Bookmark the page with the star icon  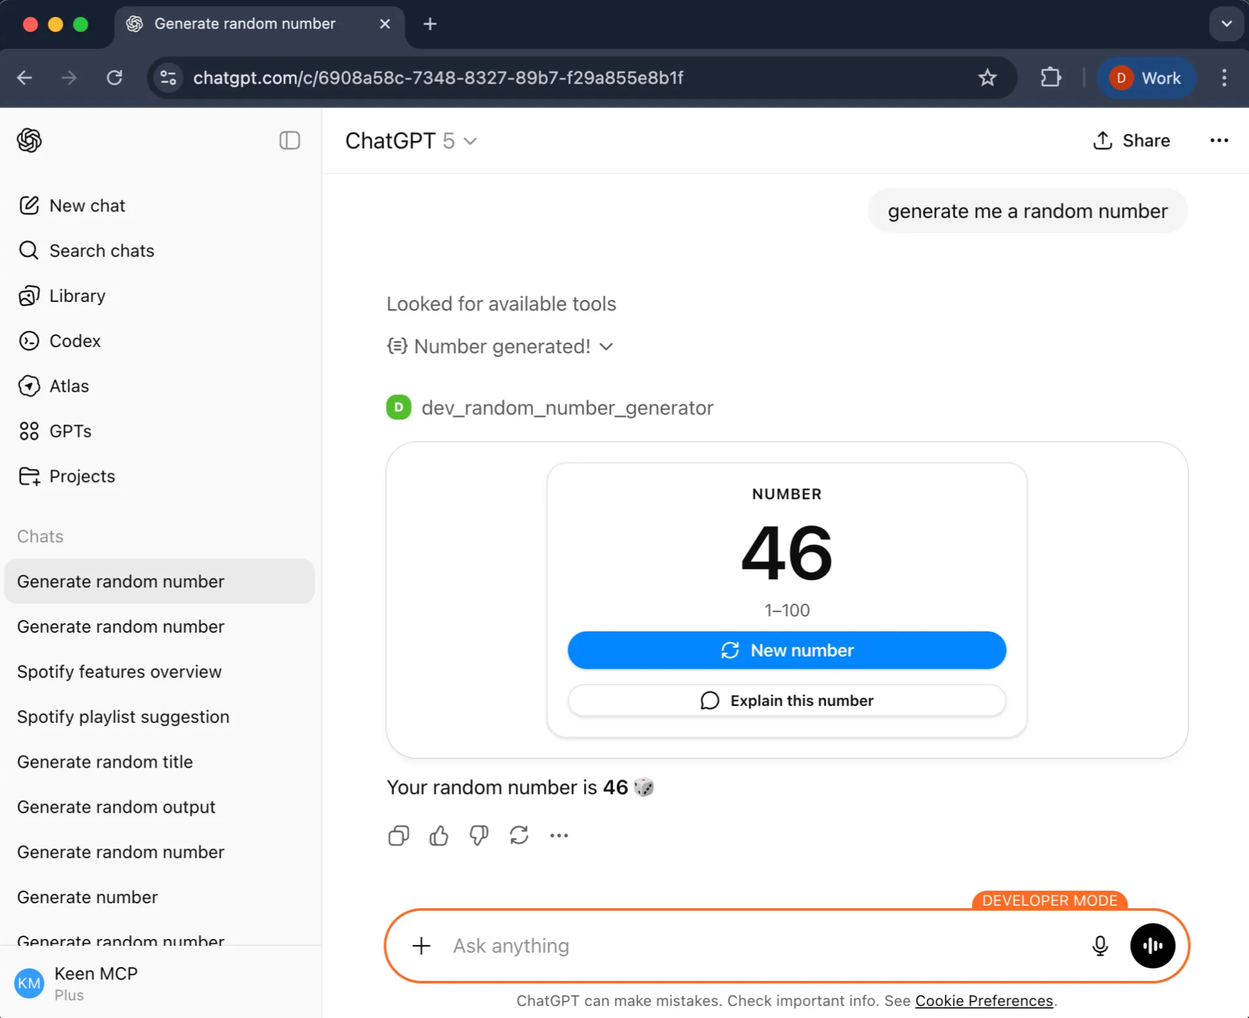tap(987, 78)
